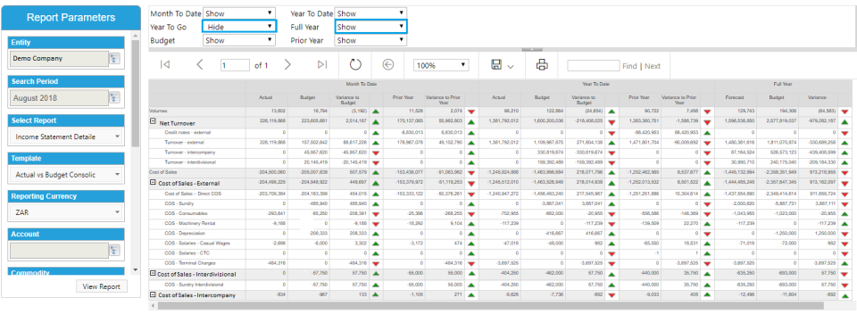Select Cost of Sales - Direct COS row
The width and height of the screenshot is (857, 331).
point(193,194)
